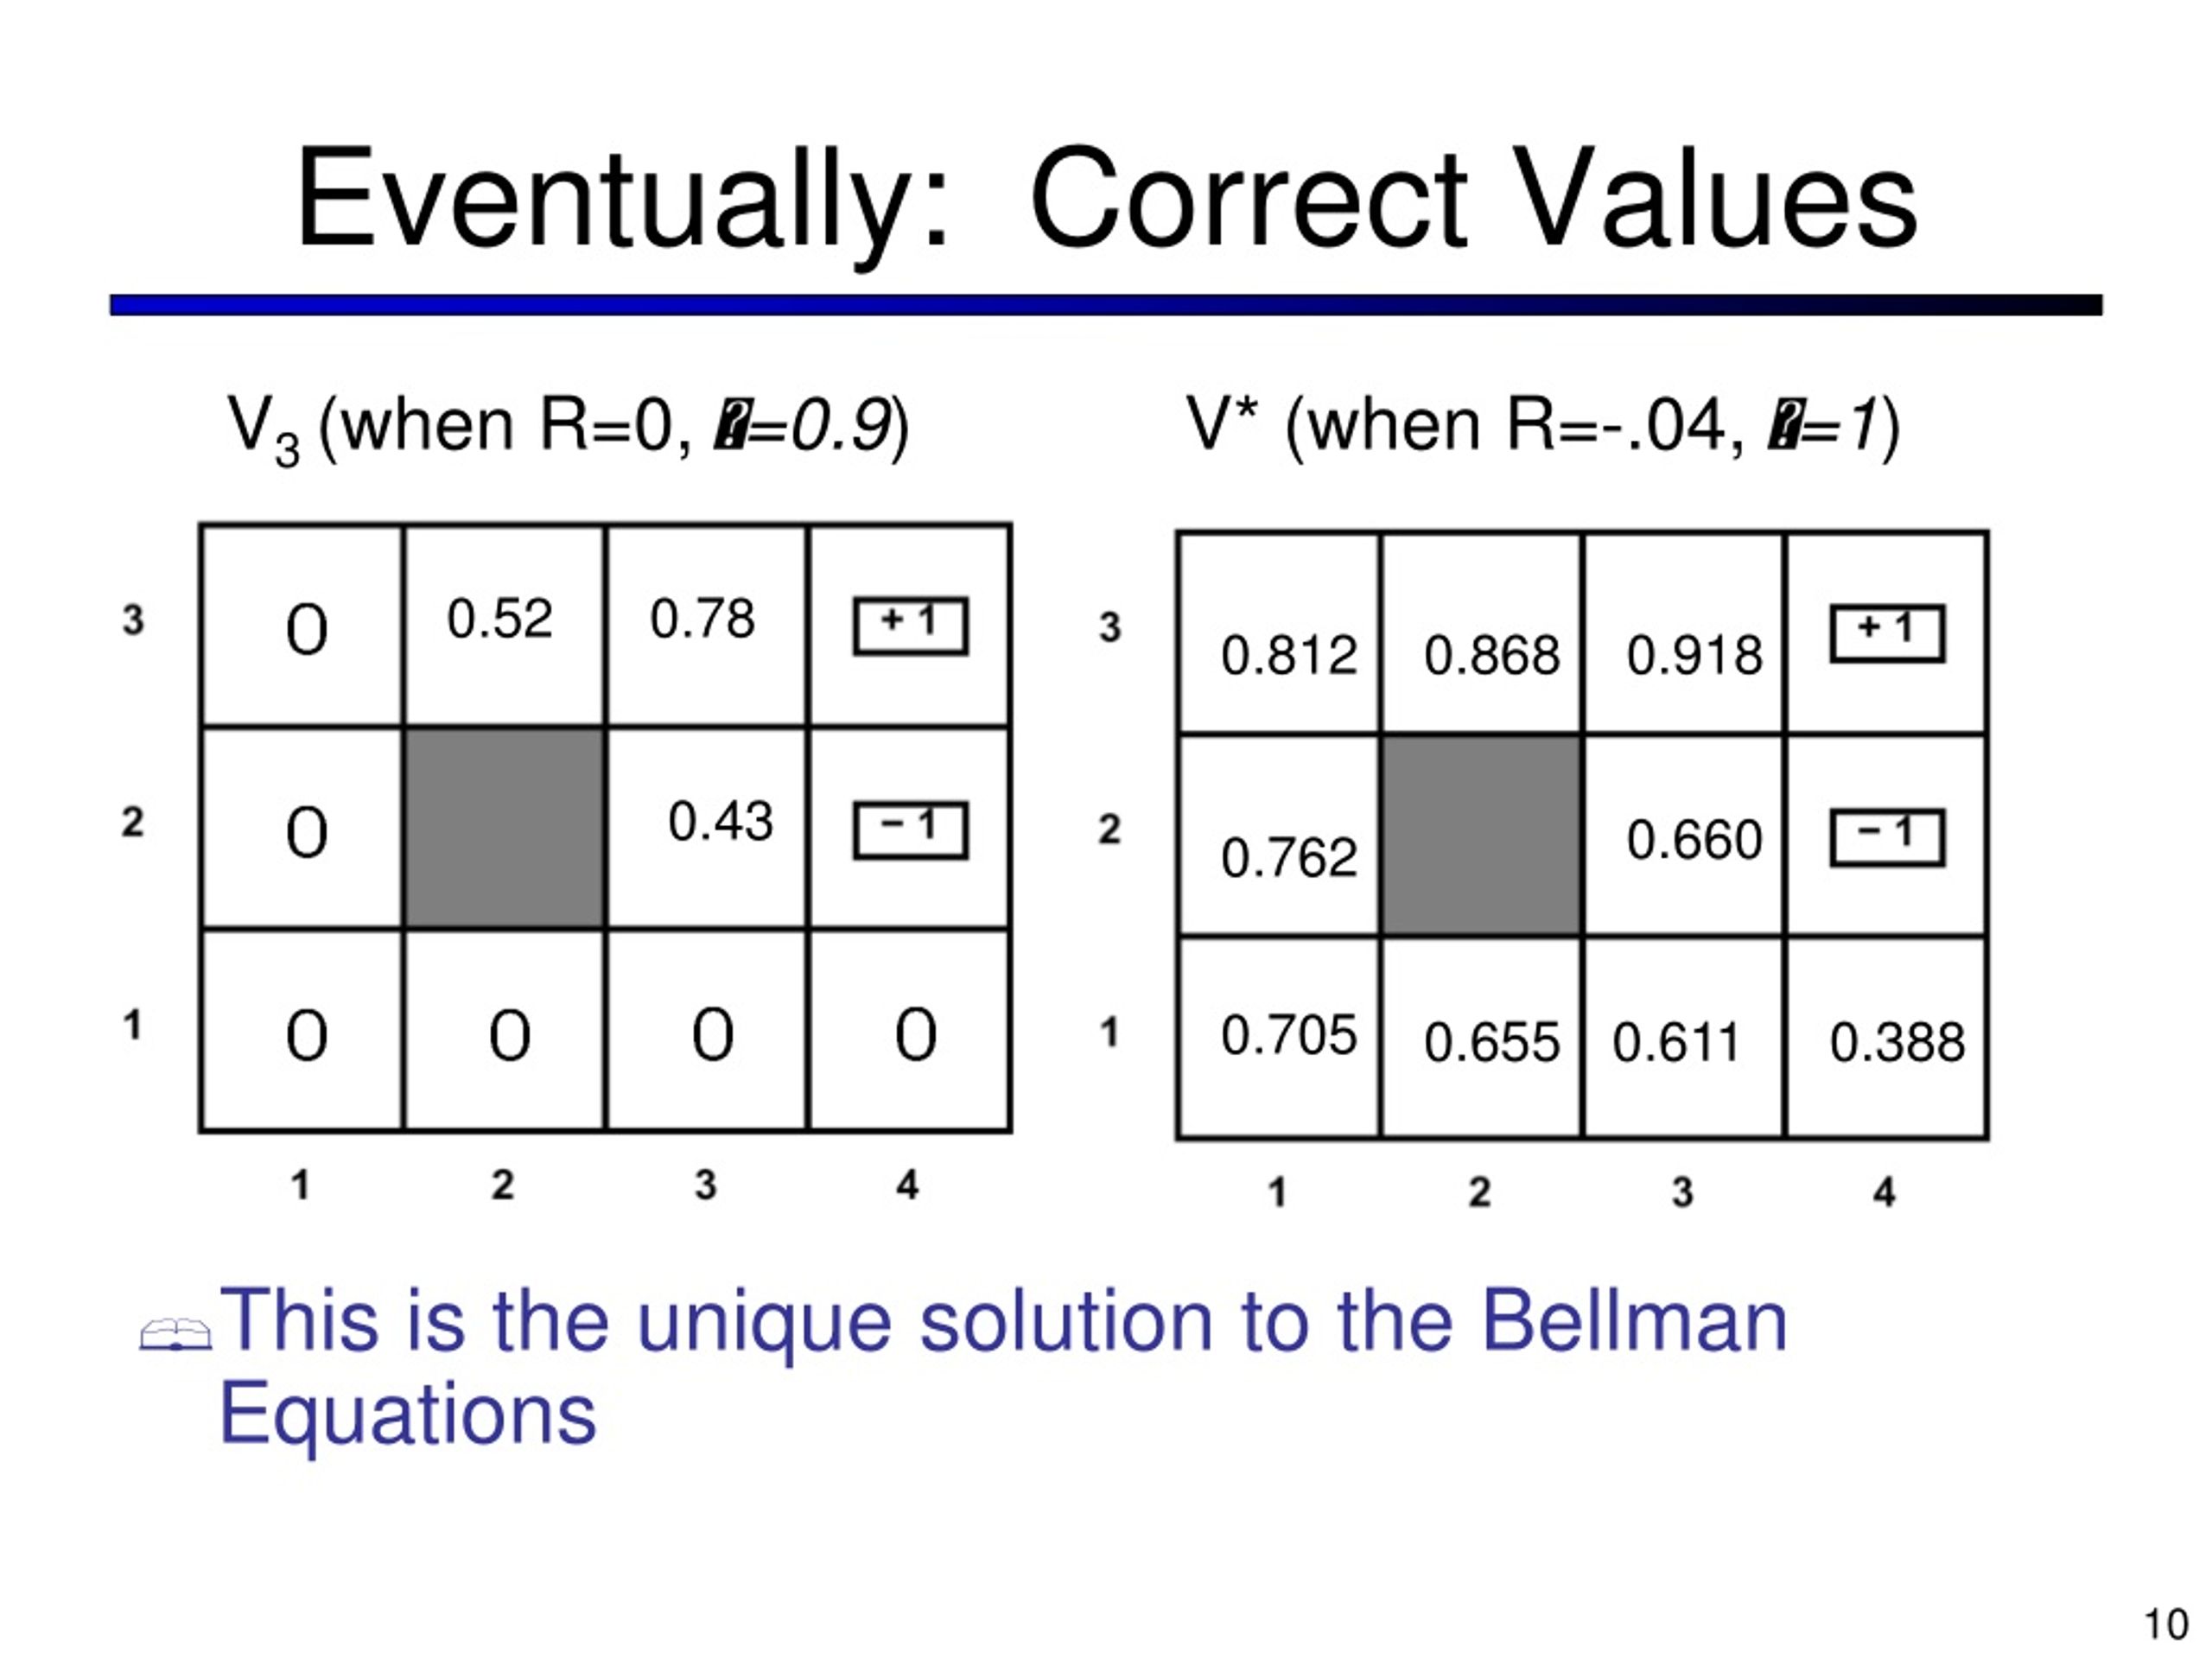Image resolution: width=2212 pixels, height=1659 pixels.
Task: Select the cell showing 0.918
Action: click(x=1683, y=634)
